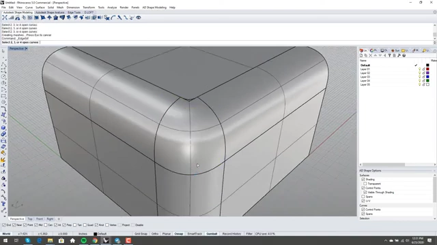The height and width of the screenshot is (245, 437).
Task: Open the AD Shape Modeling menu
Action: click(154, 7)
